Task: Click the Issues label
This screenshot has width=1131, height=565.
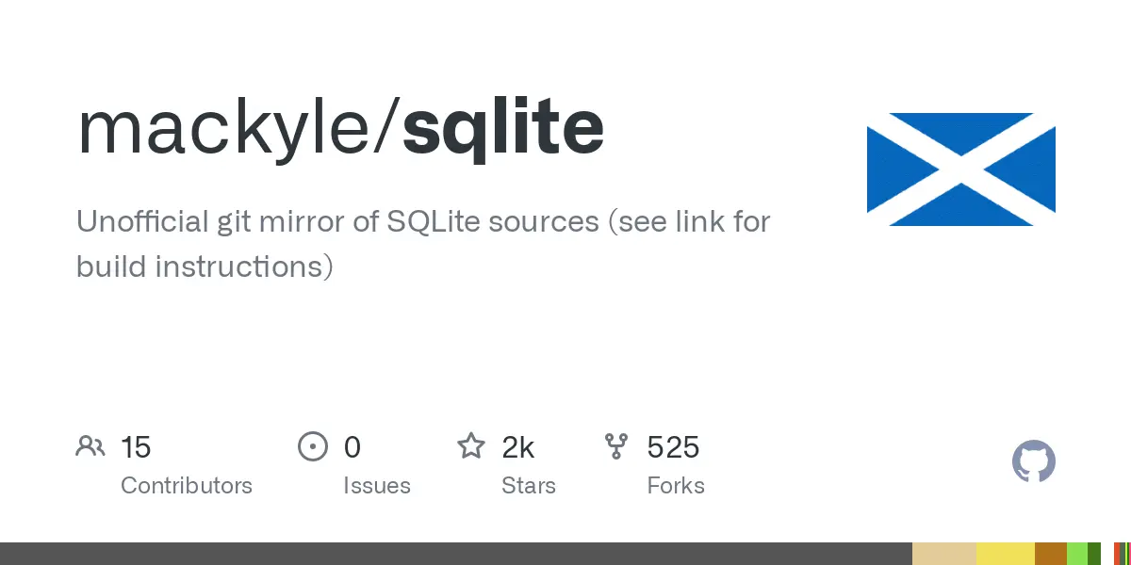Action: (377, 486)
